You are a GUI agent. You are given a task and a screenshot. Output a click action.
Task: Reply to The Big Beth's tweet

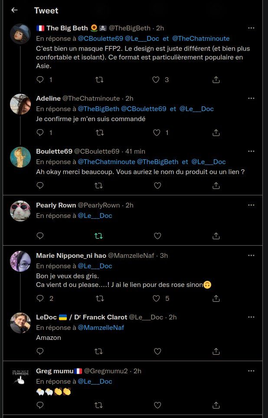(x=40, y=79)
